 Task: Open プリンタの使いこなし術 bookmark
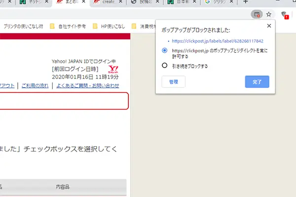pyautogui.click(x=23, y=27)
